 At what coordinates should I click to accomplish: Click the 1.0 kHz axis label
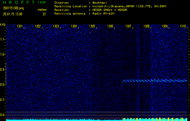click(2, 54)
